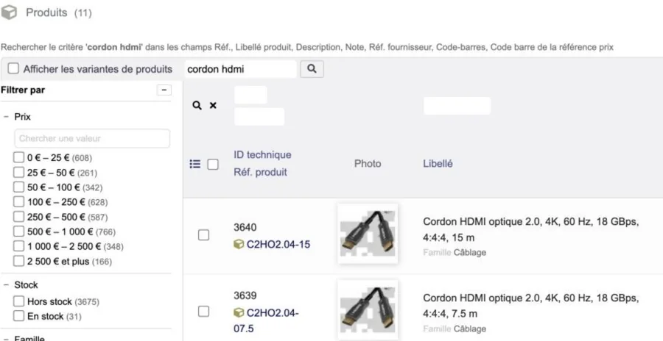This screenshot has height=341, width=663.
Task: Click the Libellé filter input
Action: [x=457, y=106]
